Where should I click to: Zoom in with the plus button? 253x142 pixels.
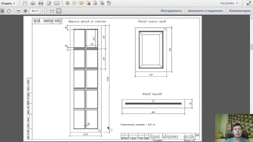coord(25,11)
